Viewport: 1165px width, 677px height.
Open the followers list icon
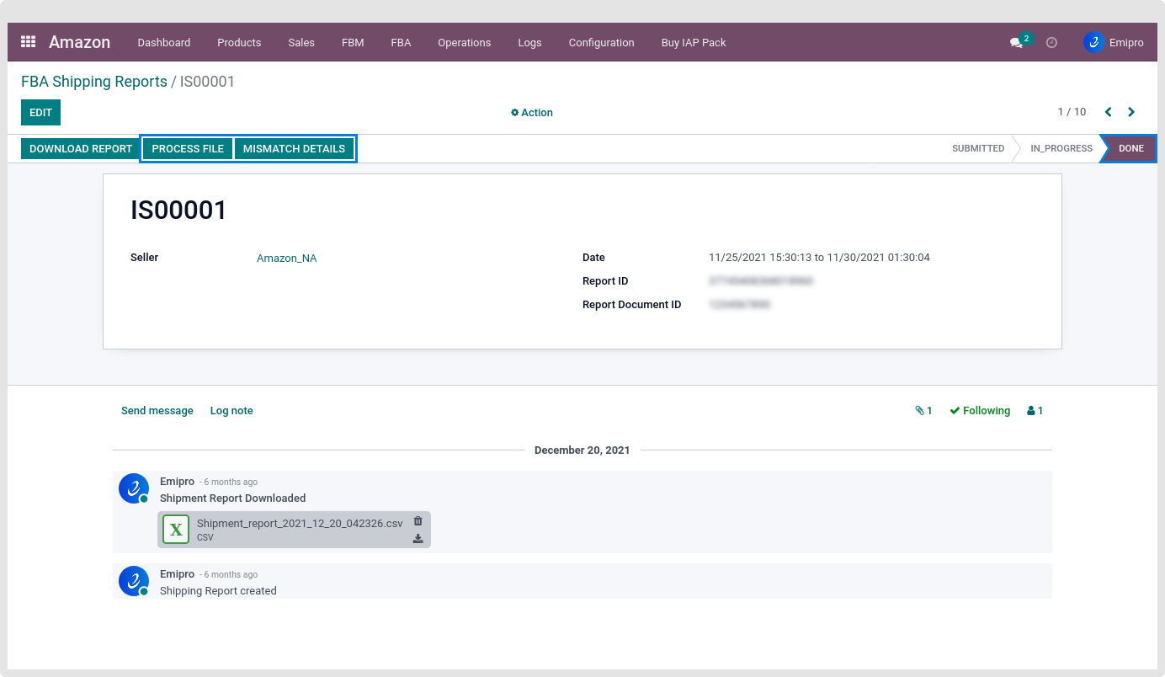click(x=1035, y=411)
